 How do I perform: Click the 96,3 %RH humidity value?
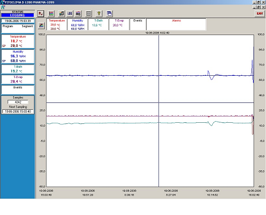pos(18,56)
